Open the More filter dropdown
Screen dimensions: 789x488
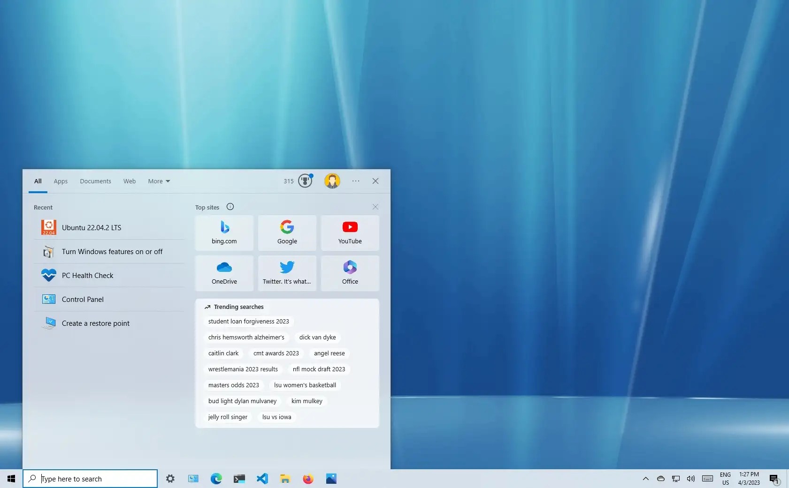159,181
